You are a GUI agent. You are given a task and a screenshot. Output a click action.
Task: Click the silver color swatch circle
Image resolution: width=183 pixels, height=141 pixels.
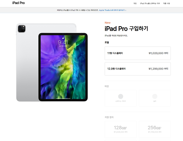coord(155,97)
